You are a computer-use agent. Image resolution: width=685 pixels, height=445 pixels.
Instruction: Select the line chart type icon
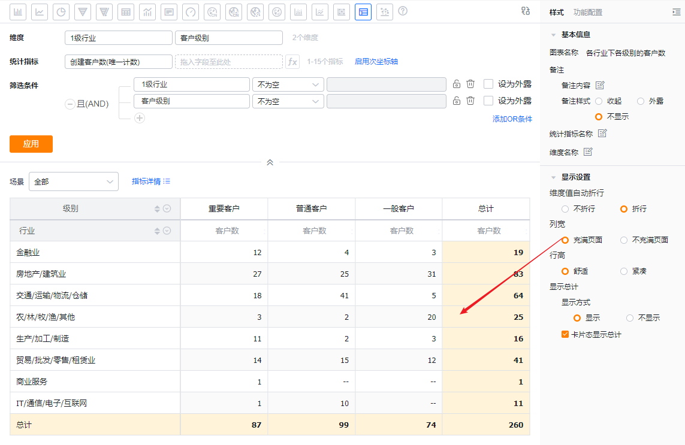40,11
